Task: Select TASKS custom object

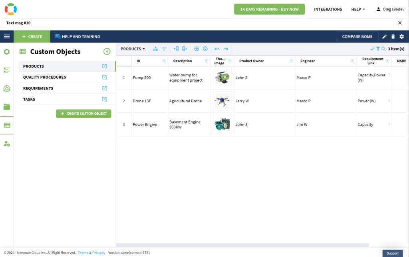Action: click(67, 99)
